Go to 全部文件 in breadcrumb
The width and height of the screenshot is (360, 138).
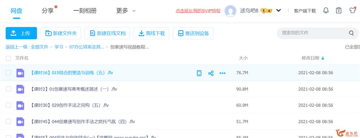coord(40,47)
